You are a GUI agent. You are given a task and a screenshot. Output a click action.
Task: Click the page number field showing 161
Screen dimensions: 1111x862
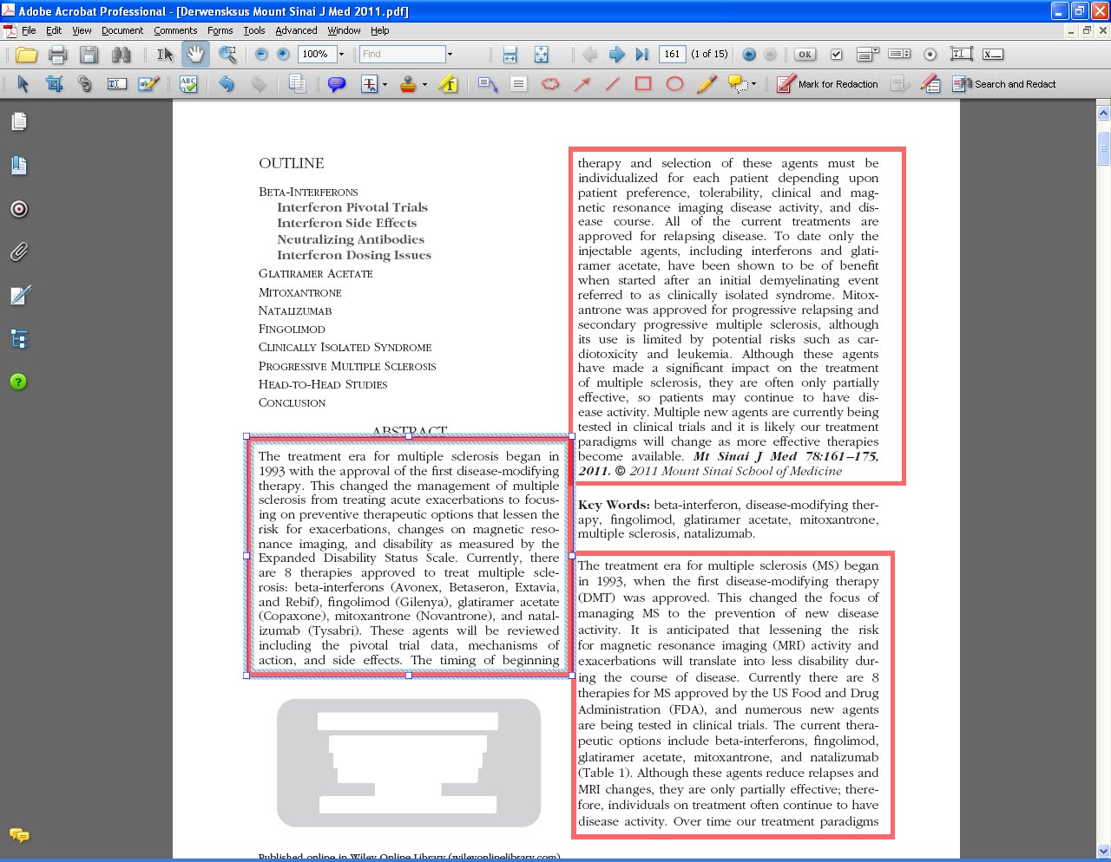click(x=672, y=54)
